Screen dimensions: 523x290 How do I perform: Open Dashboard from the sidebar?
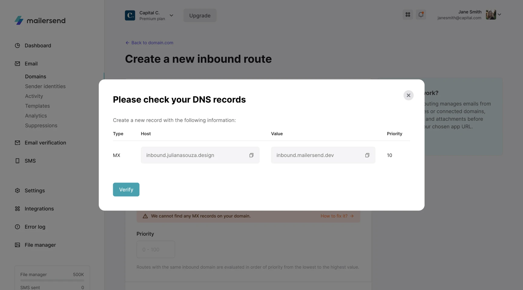click(38, 46)
